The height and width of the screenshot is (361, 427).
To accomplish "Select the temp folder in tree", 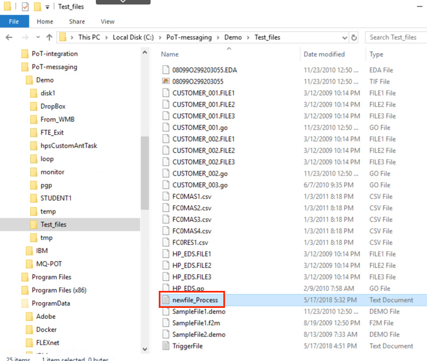I will (48, 211).
